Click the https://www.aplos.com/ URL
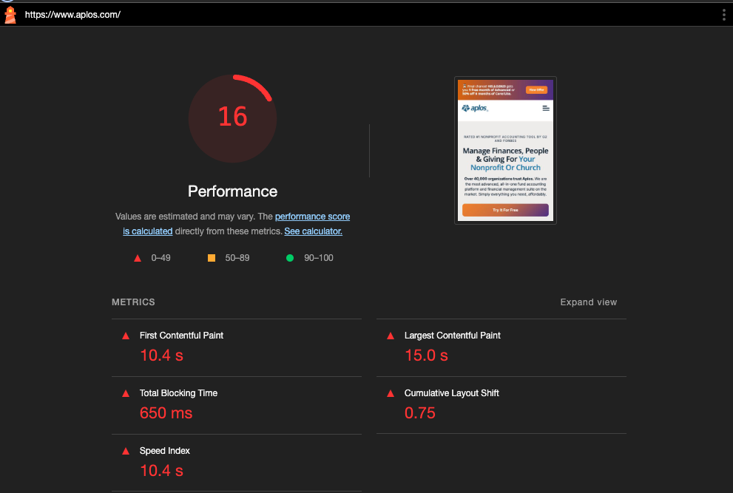 click(x=72, y=15)
